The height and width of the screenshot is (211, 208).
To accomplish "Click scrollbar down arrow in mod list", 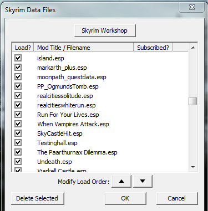I will click(193, 167).
